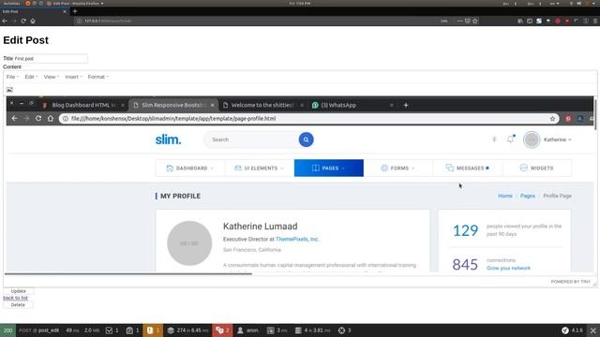The height and width of the screenshot is (337, 600).
Task: Reload the page in Firefox
Action: (23, 21)
